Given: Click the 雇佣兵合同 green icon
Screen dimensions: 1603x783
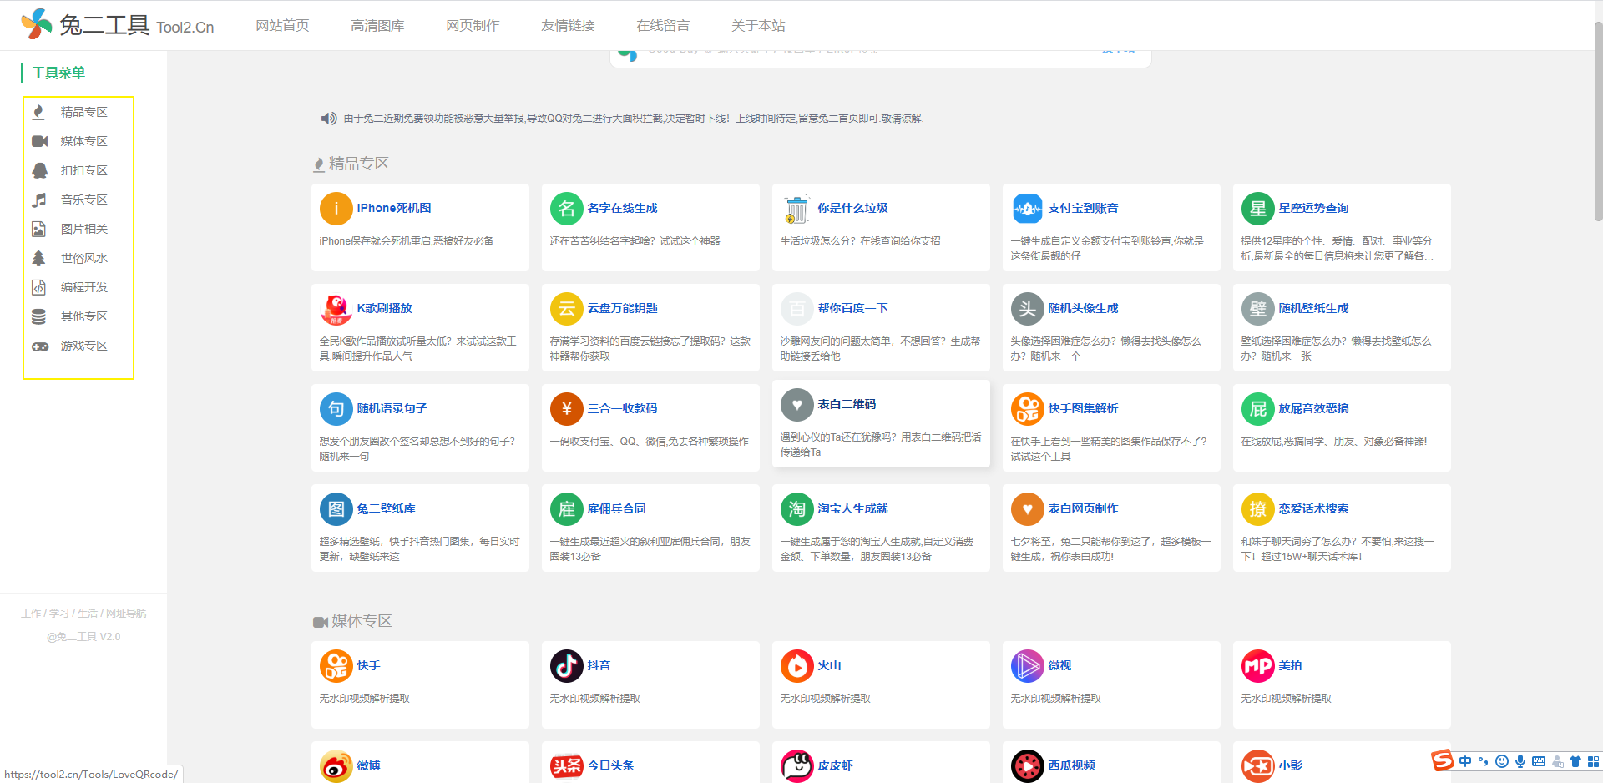Looking at the screenshot, I should pos(566,509).
